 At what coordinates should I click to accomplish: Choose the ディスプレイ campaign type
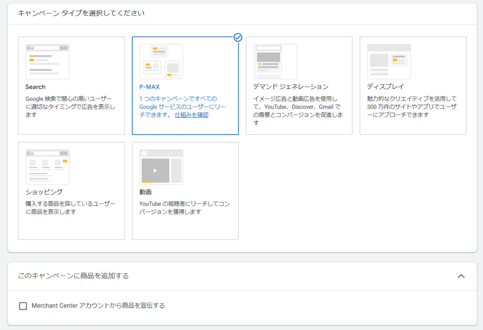click(413, 86)
